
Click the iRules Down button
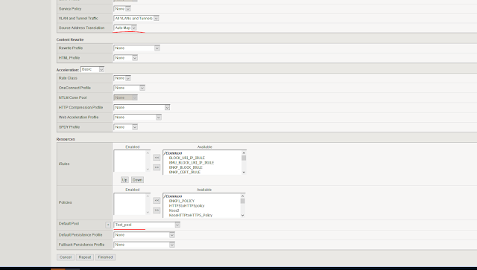coord(137,180)
